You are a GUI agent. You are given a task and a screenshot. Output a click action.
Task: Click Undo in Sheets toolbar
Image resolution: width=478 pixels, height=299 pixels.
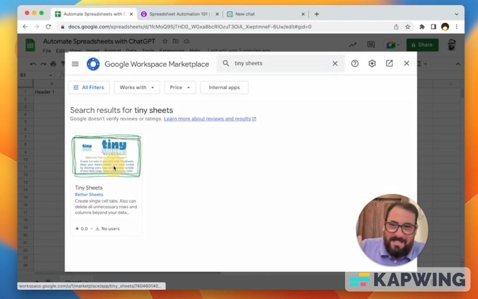33,64
